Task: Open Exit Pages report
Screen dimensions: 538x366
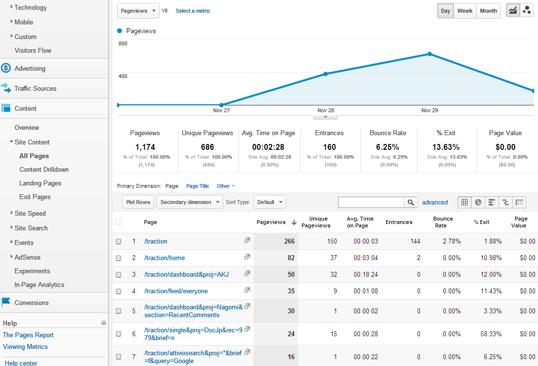Action: click(35, 197)
